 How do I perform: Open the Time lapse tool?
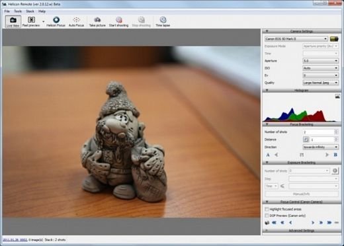[x=163, y=22]
